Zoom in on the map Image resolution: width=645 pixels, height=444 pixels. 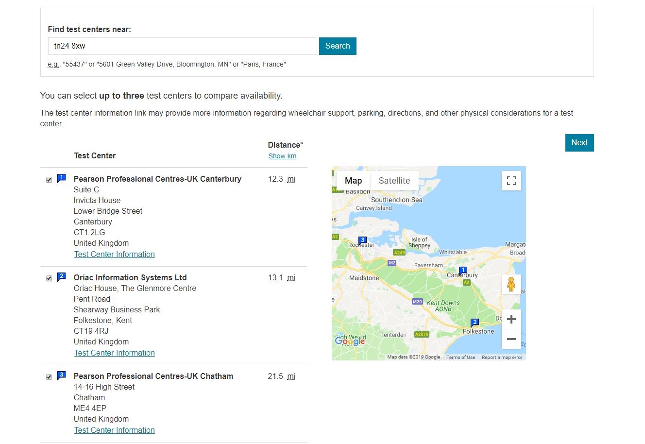(511, 319)
